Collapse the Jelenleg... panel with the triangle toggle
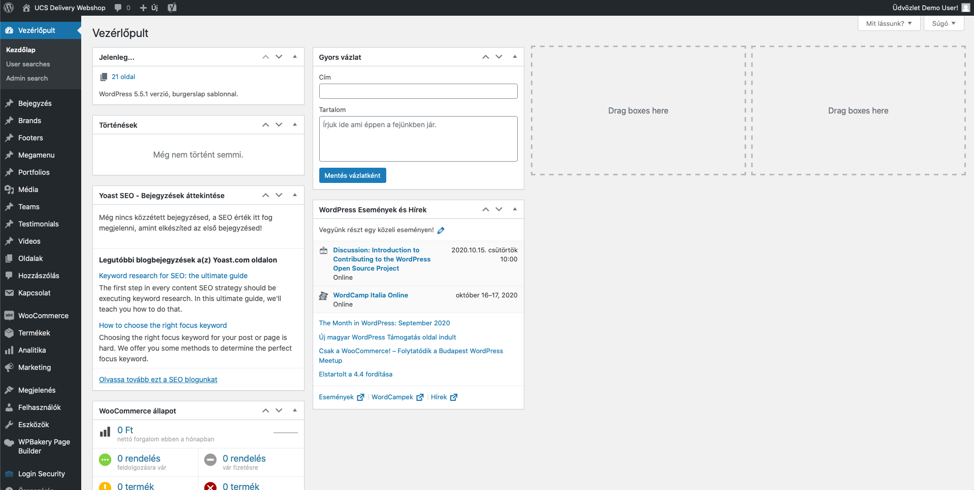974x490 pixels. [295, 57]
